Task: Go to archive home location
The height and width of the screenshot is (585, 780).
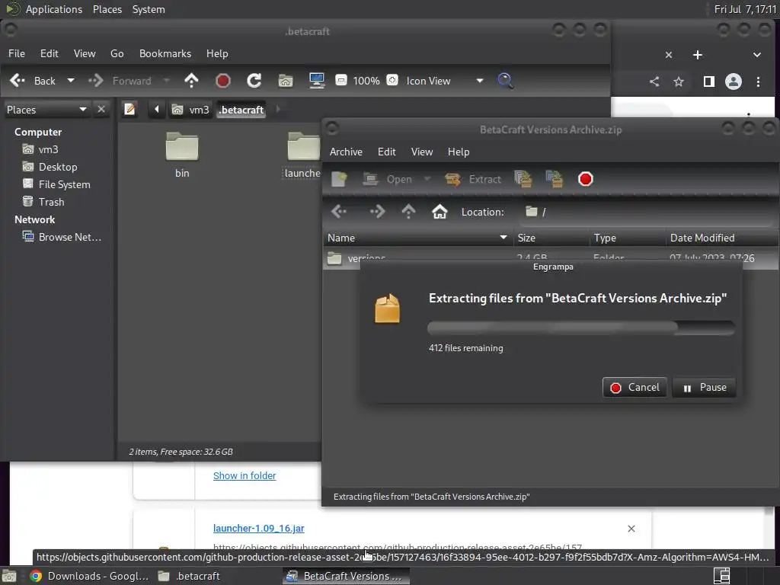Action: (x=440, y=212)
